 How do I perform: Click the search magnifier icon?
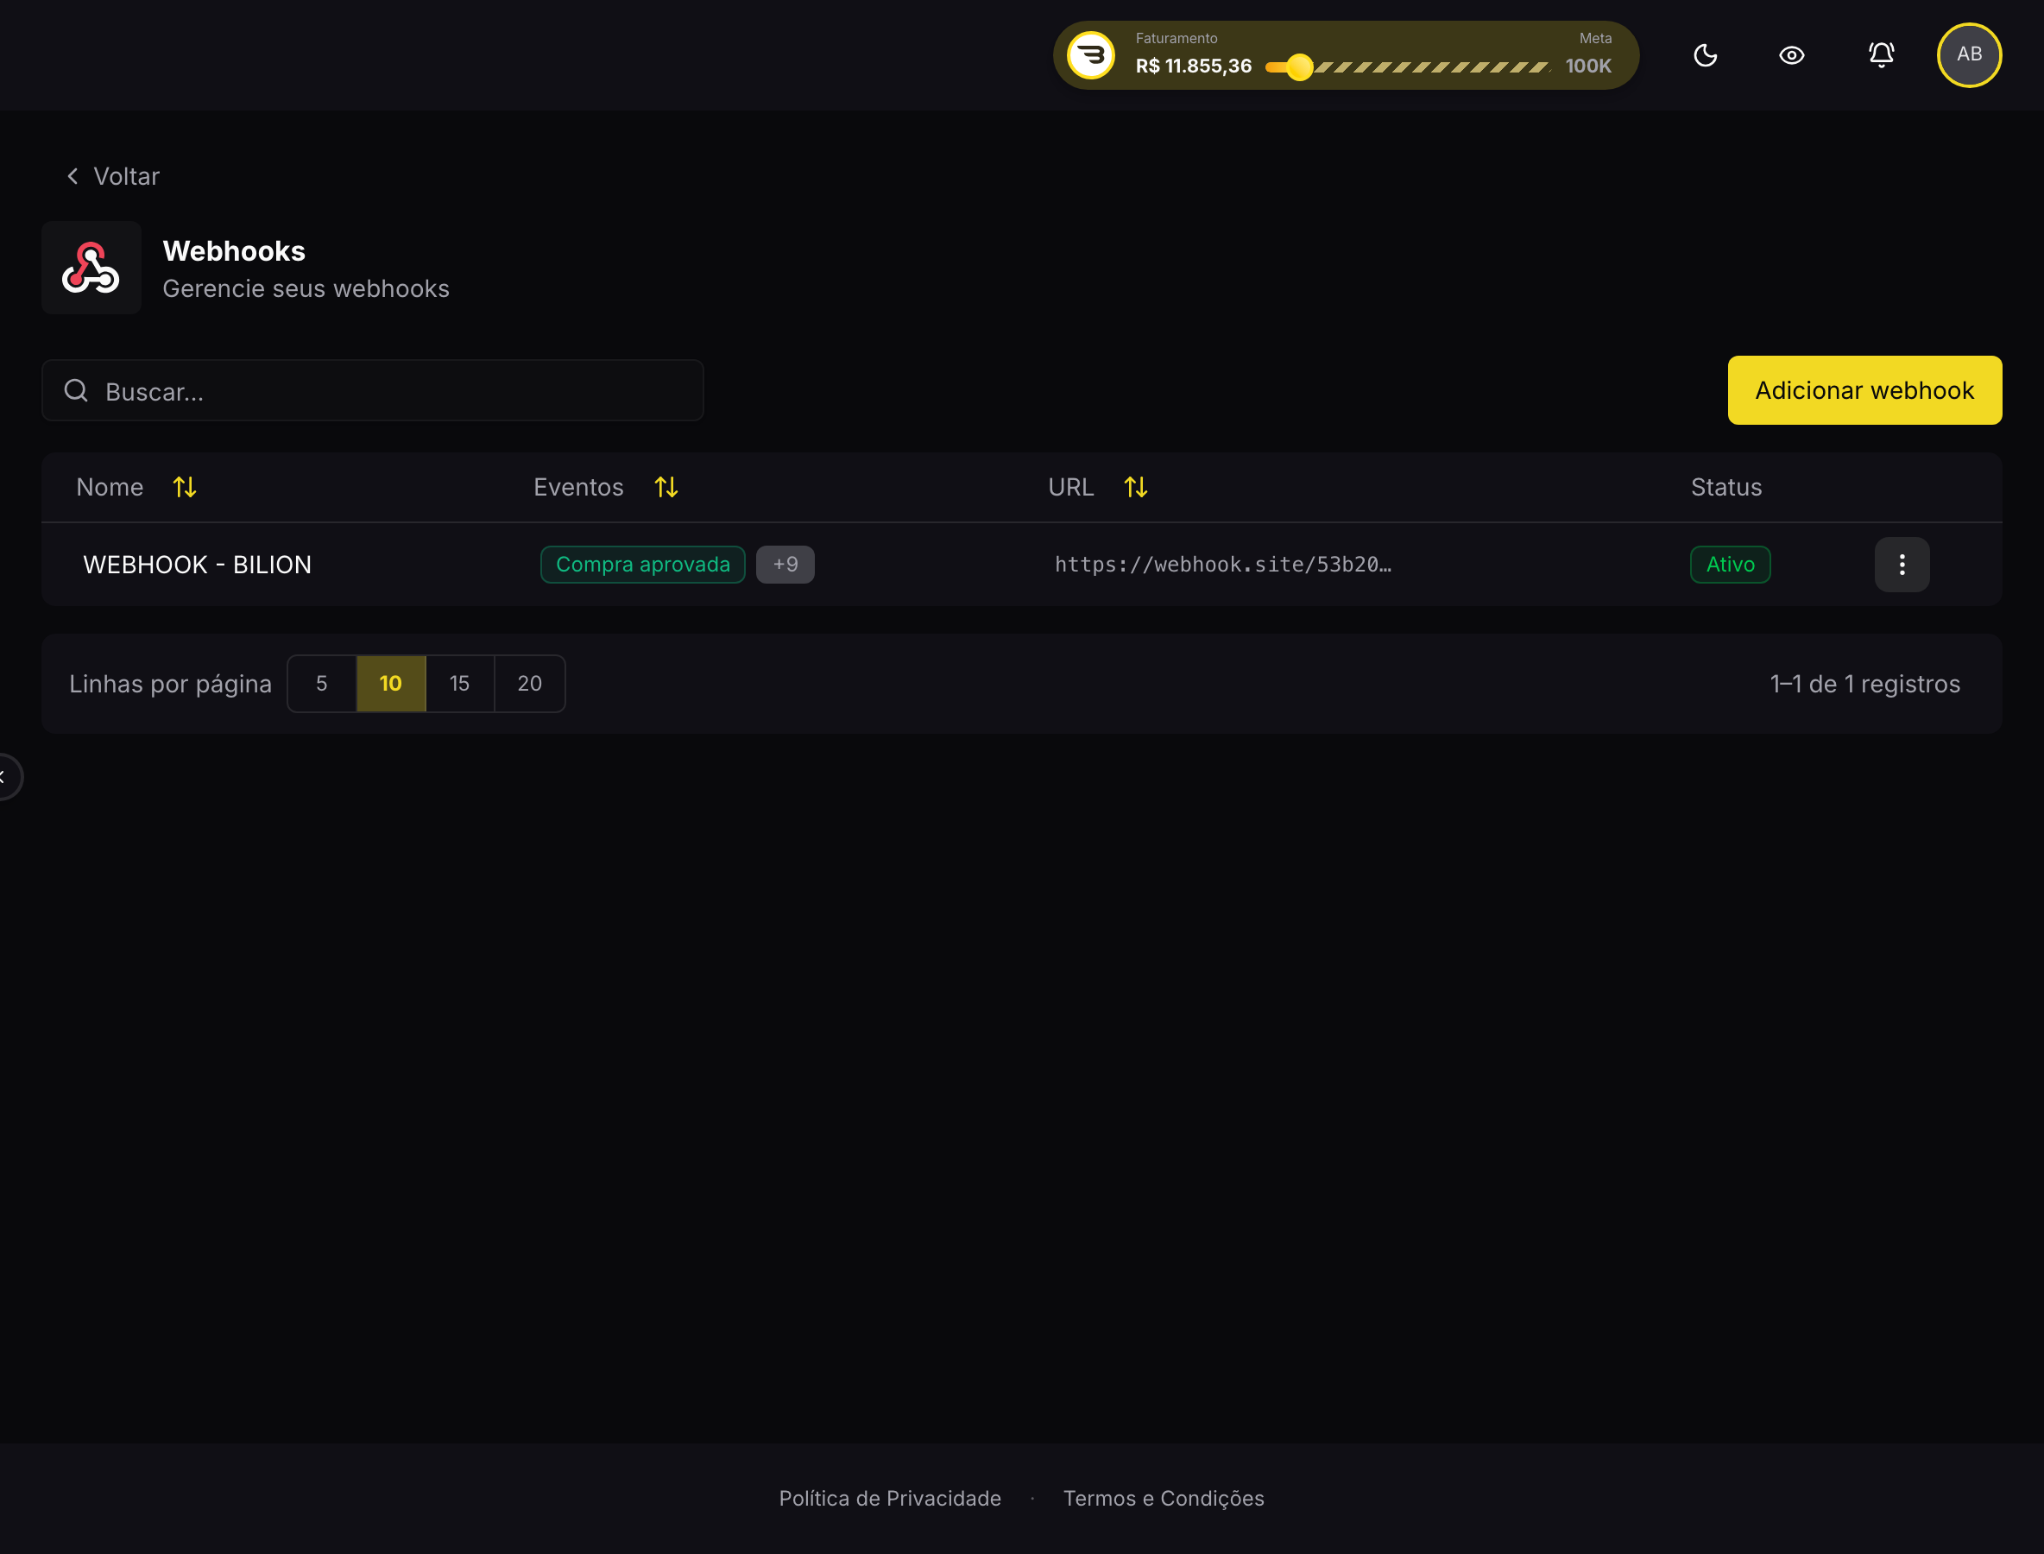[77, 390]
